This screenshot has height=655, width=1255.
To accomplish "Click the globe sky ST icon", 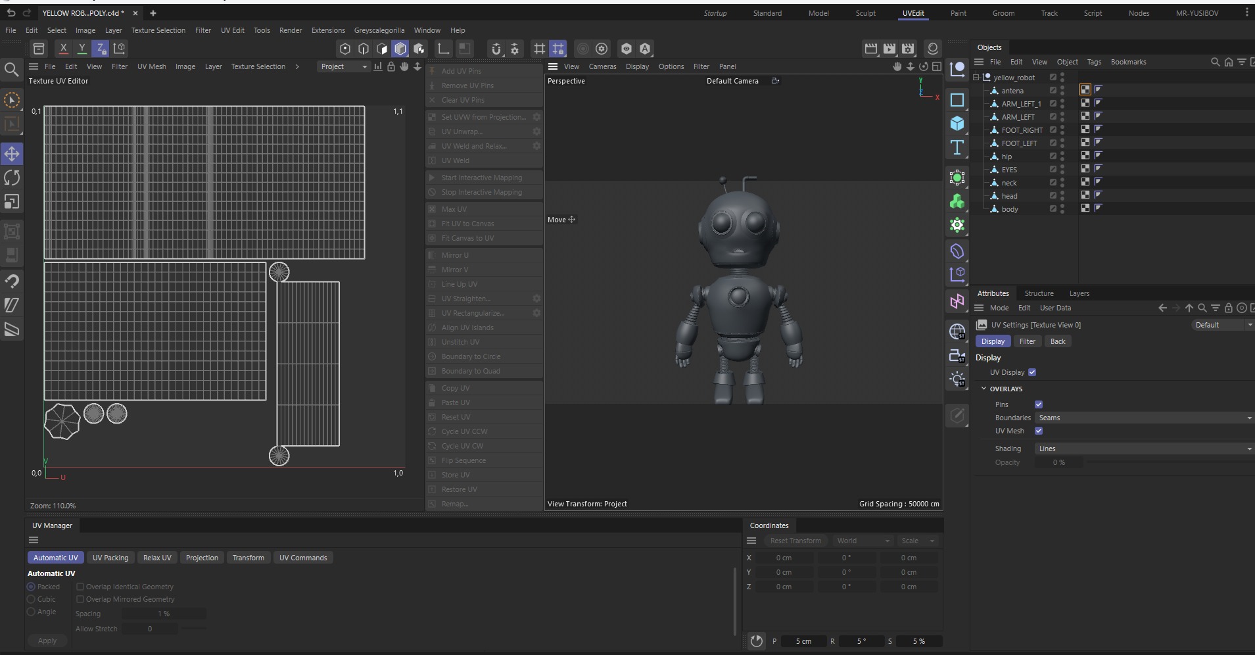I will (x=957, y=331).
